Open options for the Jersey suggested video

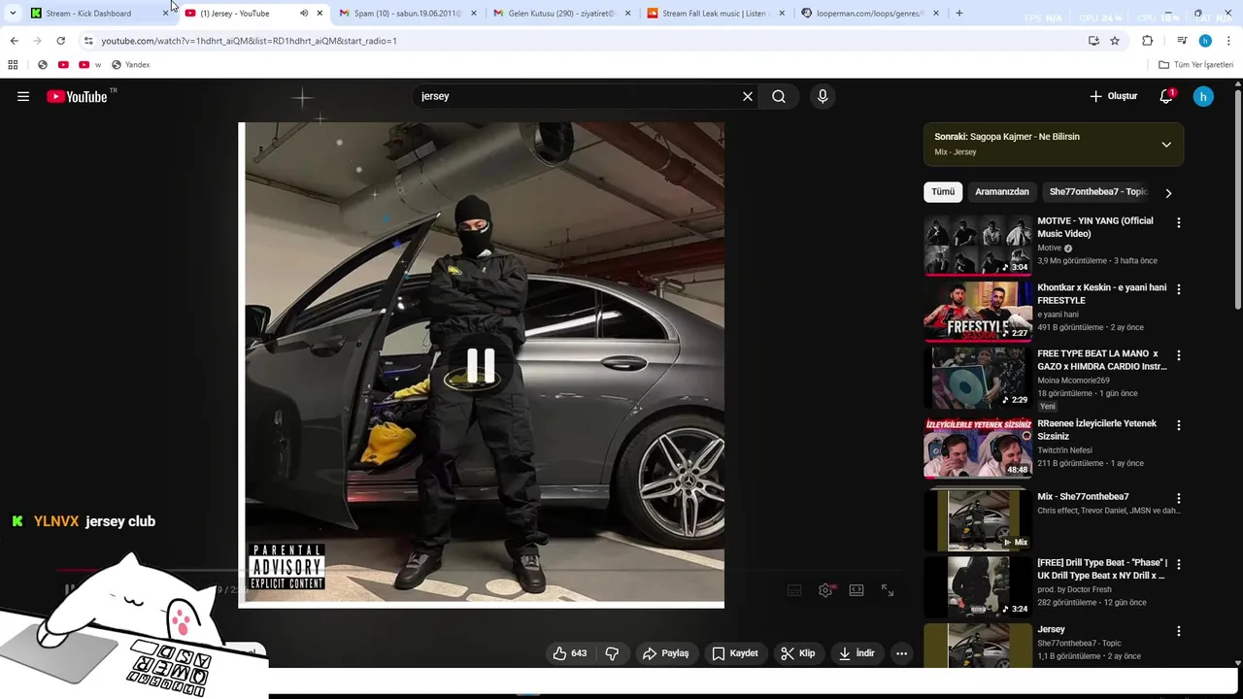click(x=1179, y=631)
